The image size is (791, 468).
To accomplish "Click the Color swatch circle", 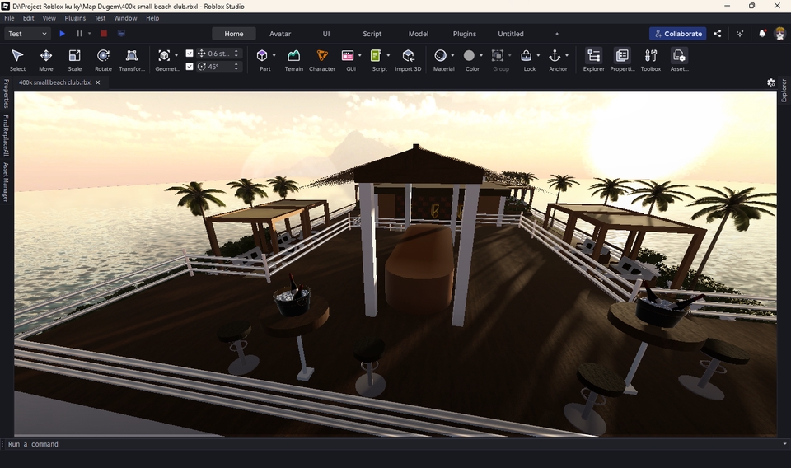I will pos(469,56).
